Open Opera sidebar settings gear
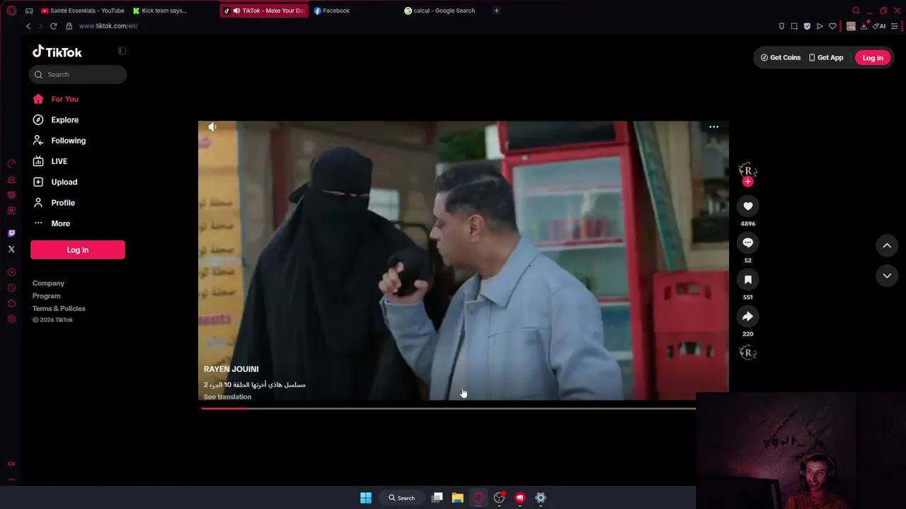Viewport: 906px width, 509px height. point(11,320)
